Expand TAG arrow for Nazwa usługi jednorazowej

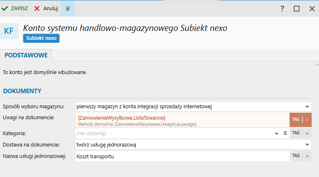pos(307,156)
